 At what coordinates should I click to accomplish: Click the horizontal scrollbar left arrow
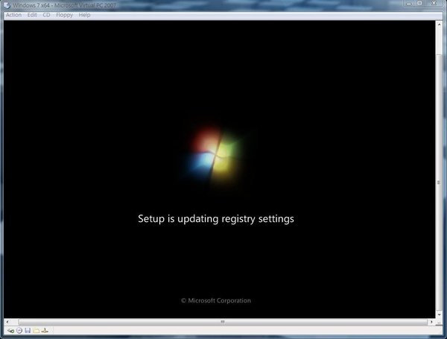[7, 322]
